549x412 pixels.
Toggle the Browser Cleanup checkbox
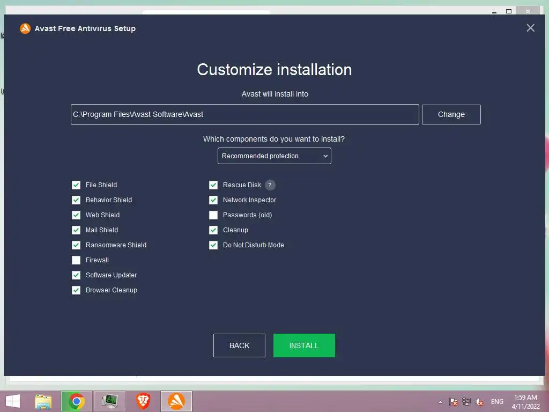[x=76, y=290]
